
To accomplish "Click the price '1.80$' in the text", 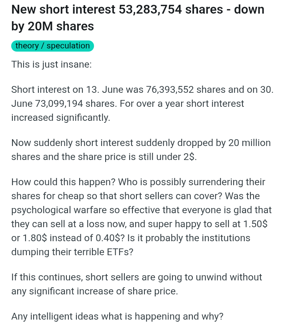I will click(x=35, y=238).
